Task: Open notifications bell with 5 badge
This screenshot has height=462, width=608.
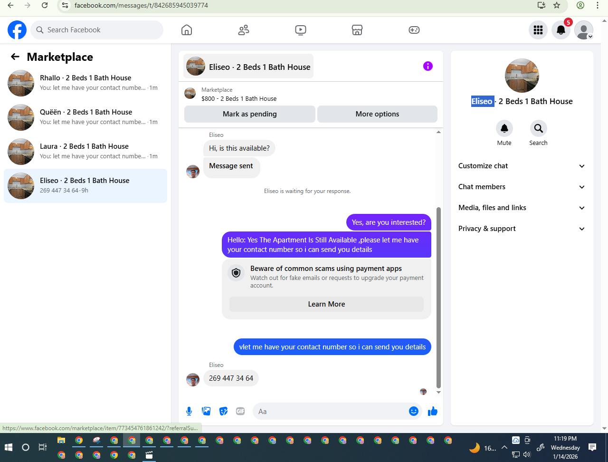Action: (x=561, y=30)
